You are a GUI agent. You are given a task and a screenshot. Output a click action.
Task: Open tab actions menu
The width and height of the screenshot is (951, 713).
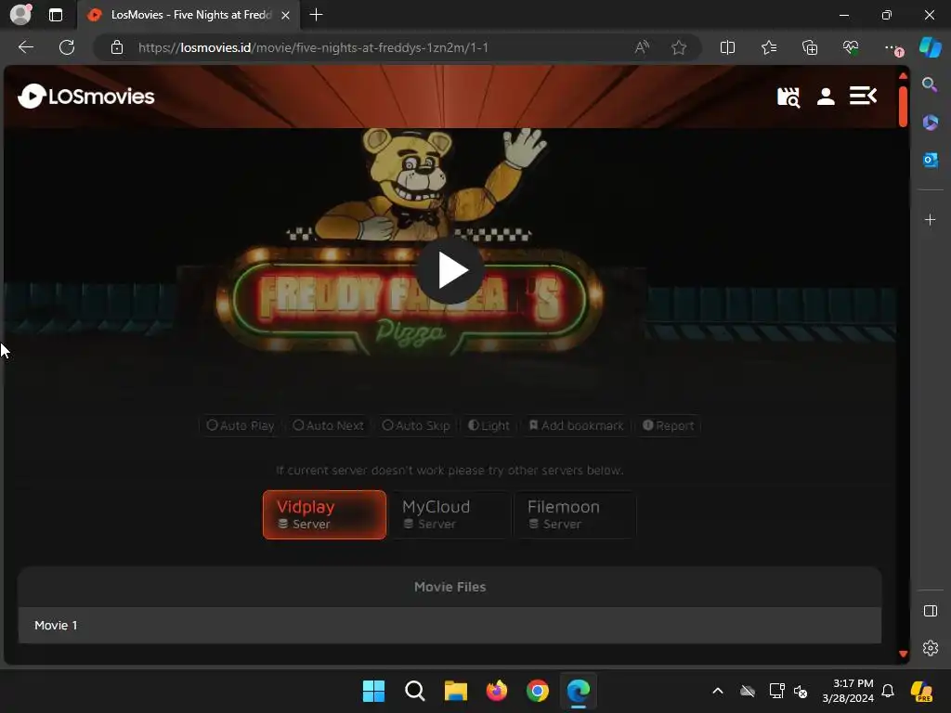click(x=56, y=15)
